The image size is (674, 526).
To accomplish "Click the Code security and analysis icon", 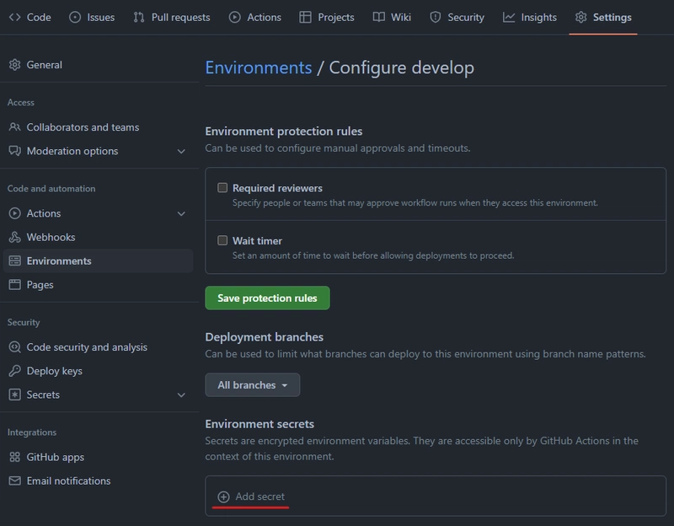I will pyautogui.click(x=14, y=347).
